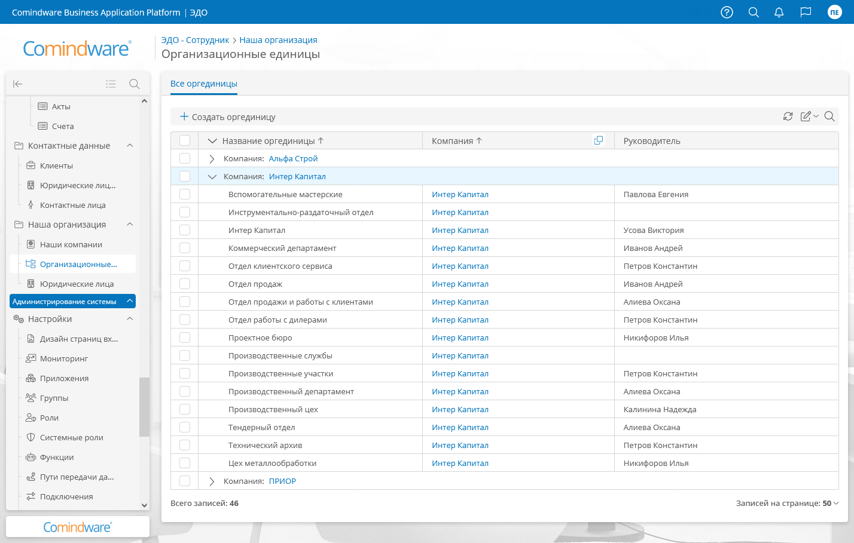Open Наша организация breadcrumb link

pos(278,40)
